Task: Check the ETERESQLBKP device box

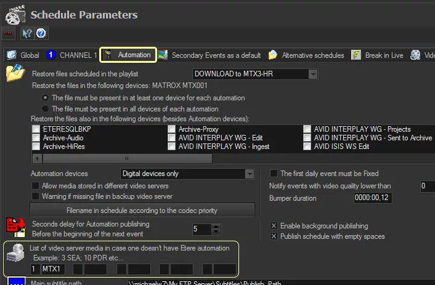Action: [36, 129]
